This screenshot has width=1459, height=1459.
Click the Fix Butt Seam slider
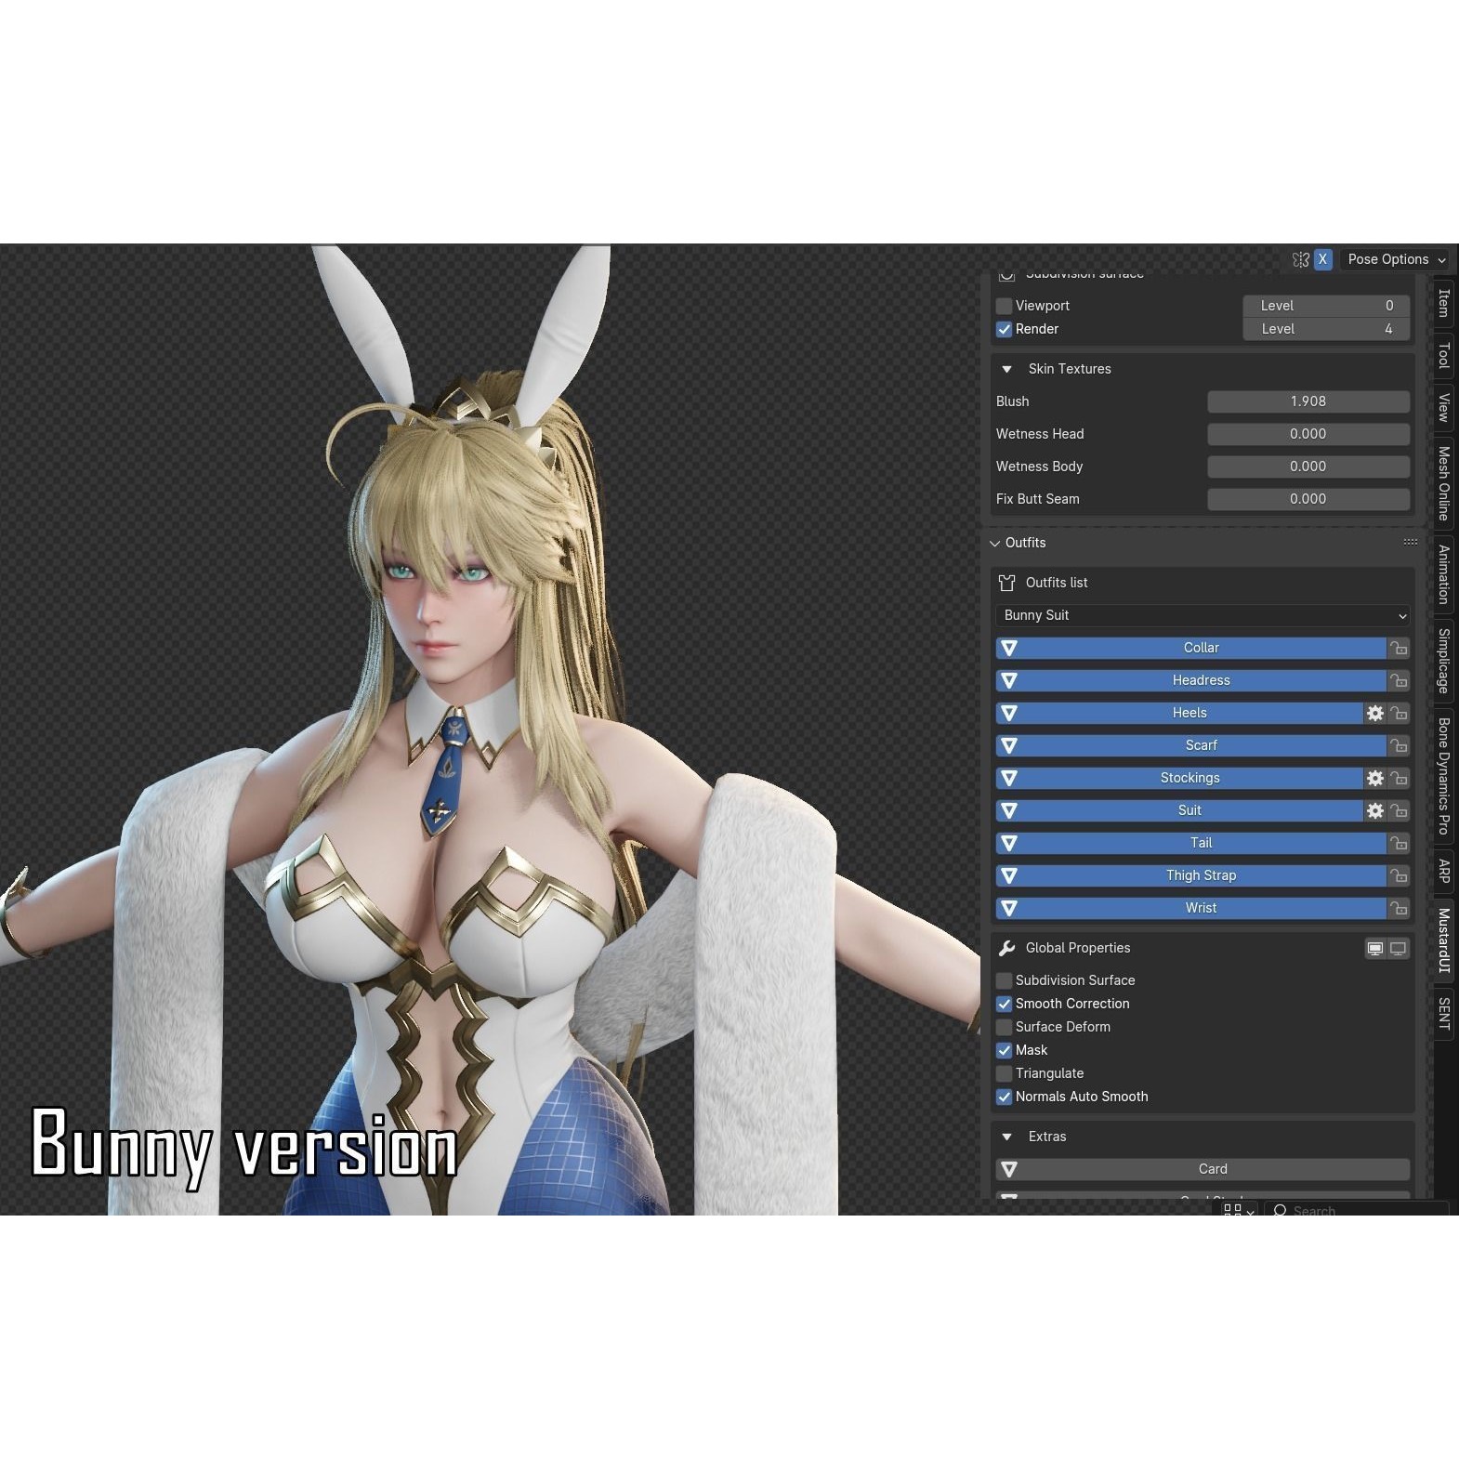[x=1308, y=499]
